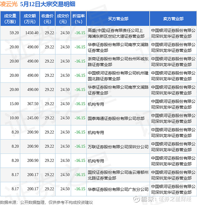
Task: Open the 浙商证券台州环城东路 buyer entry
Action: click(118, 61)
